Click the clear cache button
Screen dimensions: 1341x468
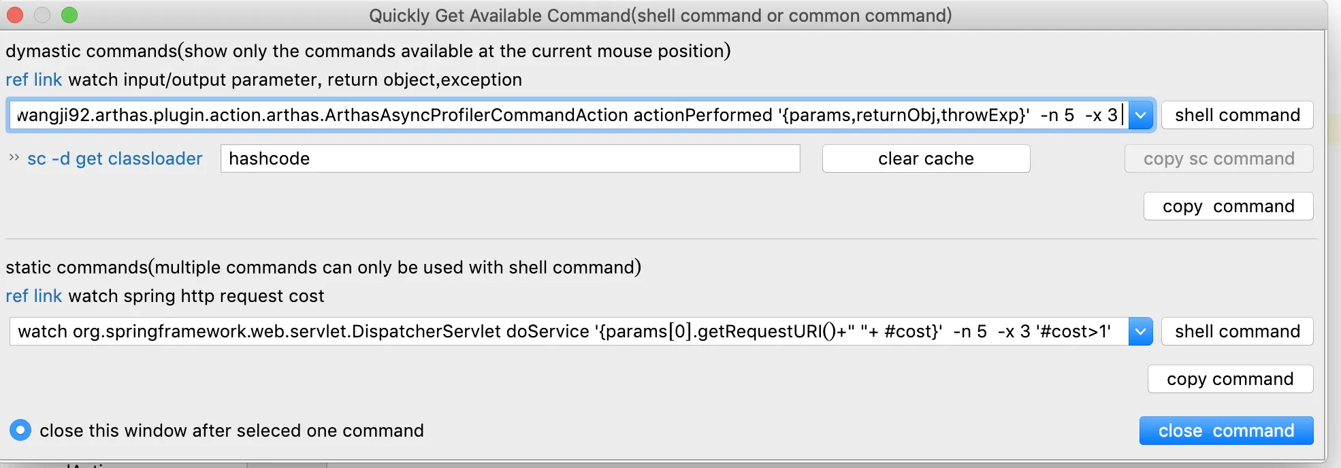point(926,158)
